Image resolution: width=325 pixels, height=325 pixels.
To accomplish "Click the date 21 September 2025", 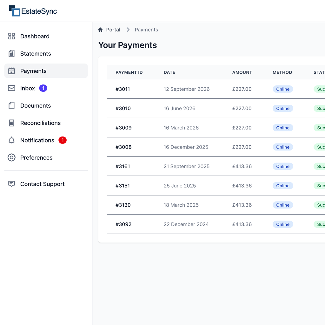I will [x=187, y=166].
